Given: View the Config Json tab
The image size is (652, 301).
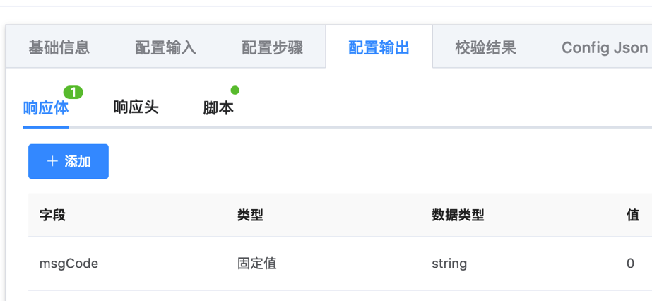Looking at the screenshot, I should (604, 47).
